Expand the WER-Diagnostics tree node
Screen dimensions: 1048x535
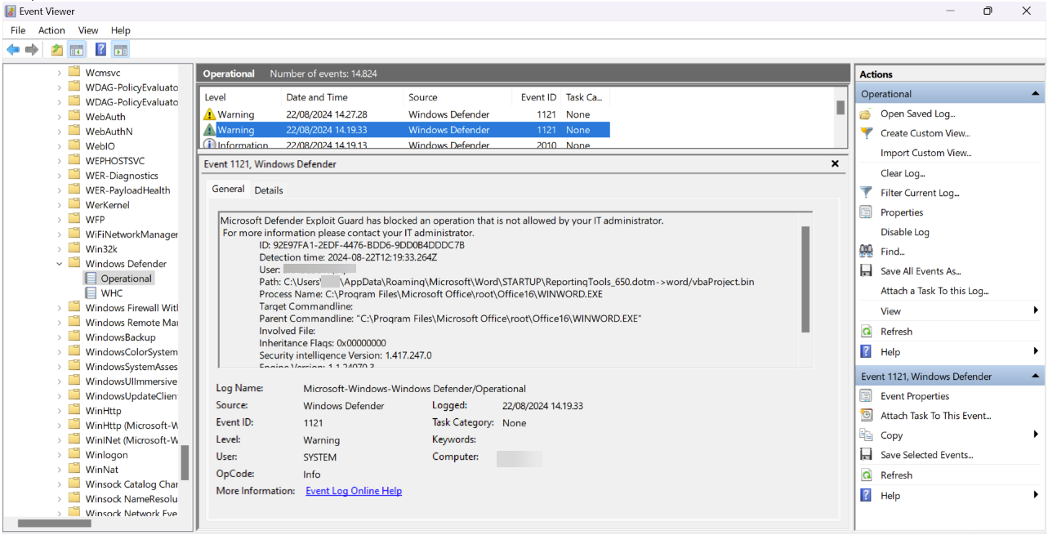tap(60, 176)
